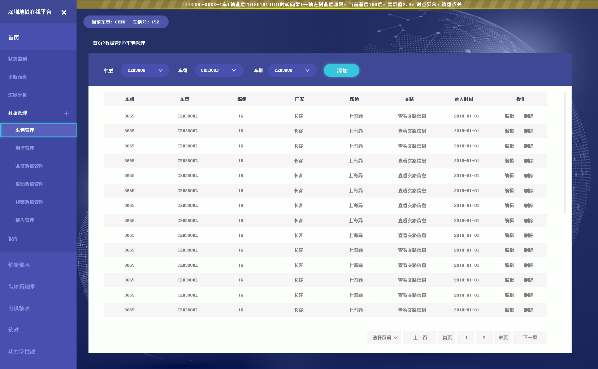
Task: Select 齿轮箱轴承 in the sidebar
Action: click(x=22, y=286)
